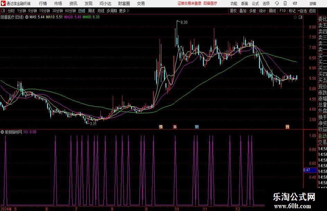Click the MA60: 6.30 value label

(91, 17)
